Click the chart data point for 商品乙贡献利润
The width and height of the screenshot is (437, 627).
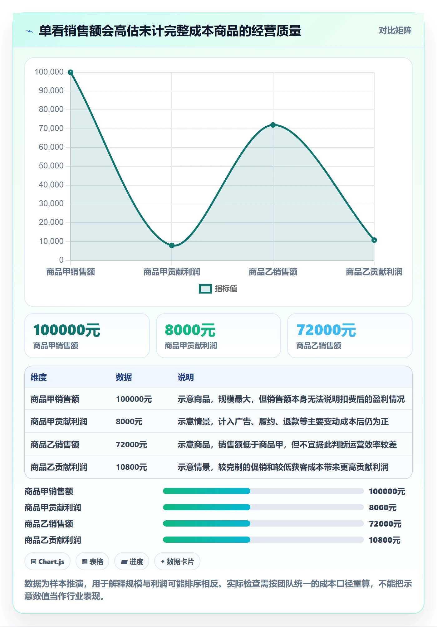pyautogui.click(x=374, y=240)
